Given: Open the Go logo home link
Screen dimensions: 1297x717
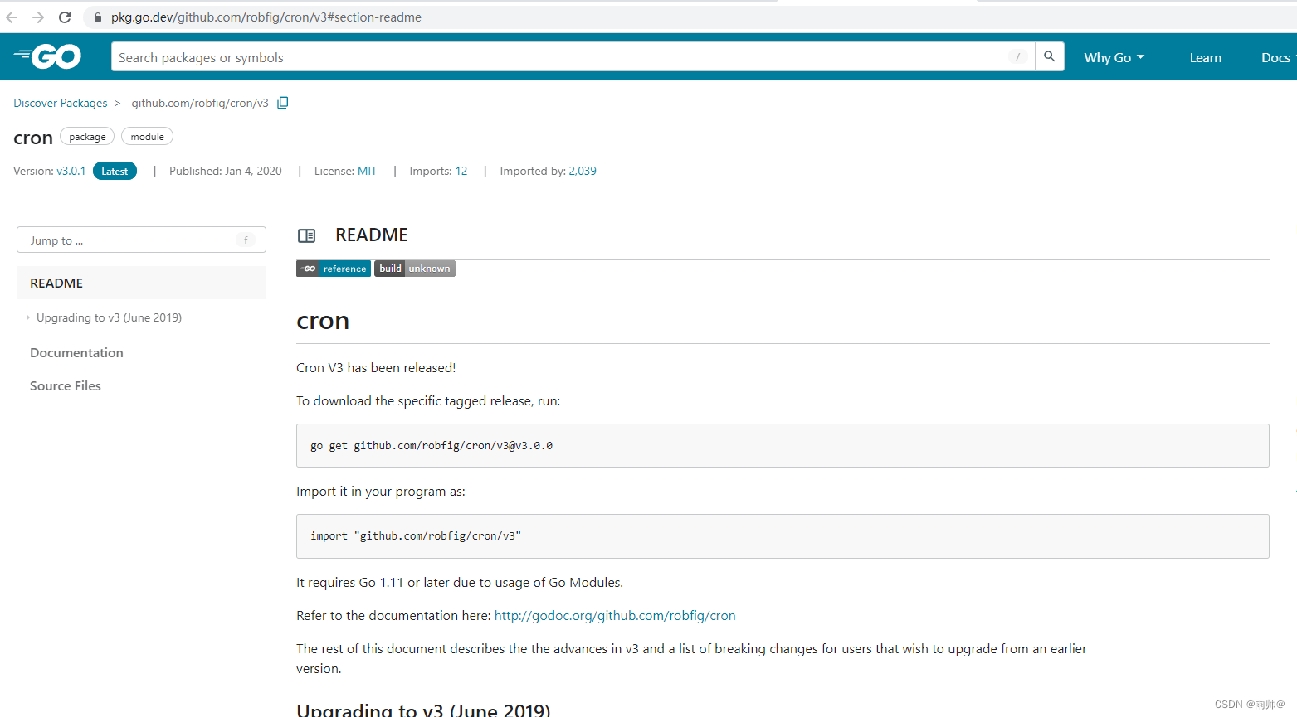Looking at the screenshot, I should point(47,56).
